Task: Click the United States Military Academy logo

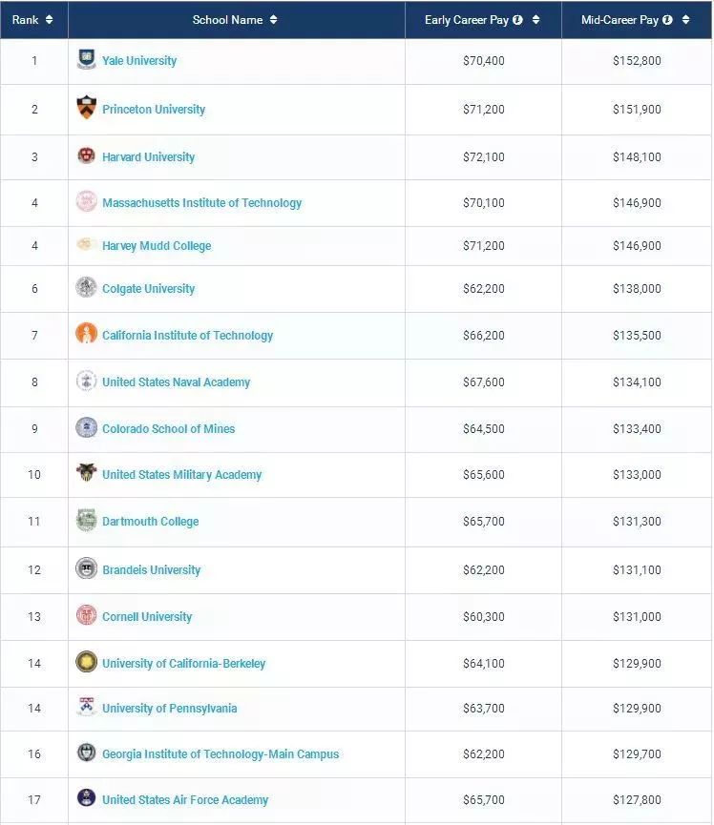Action: pos(86,473)
